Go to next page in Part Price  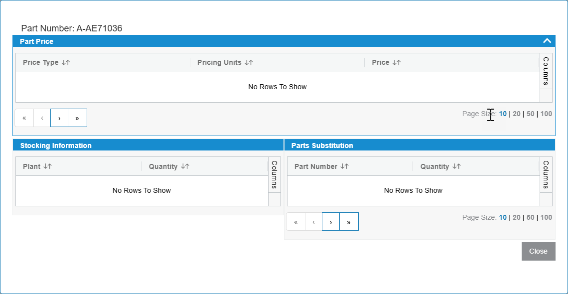(x=59, y=118)
